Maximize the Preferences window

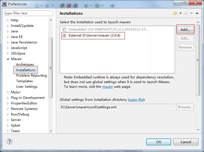[x=185, y=3]
